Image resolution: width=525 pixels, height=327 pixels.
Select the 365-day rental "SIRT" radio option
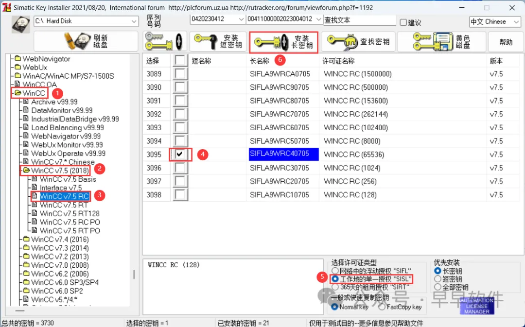(335, 287)
